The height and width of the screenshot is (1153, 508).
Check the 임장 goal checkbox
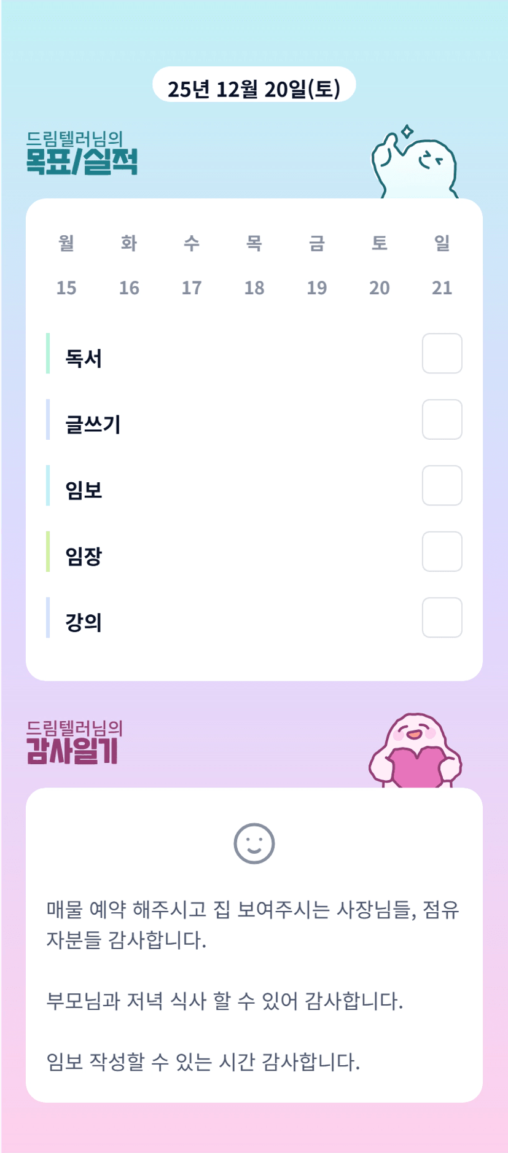(442, 552)
